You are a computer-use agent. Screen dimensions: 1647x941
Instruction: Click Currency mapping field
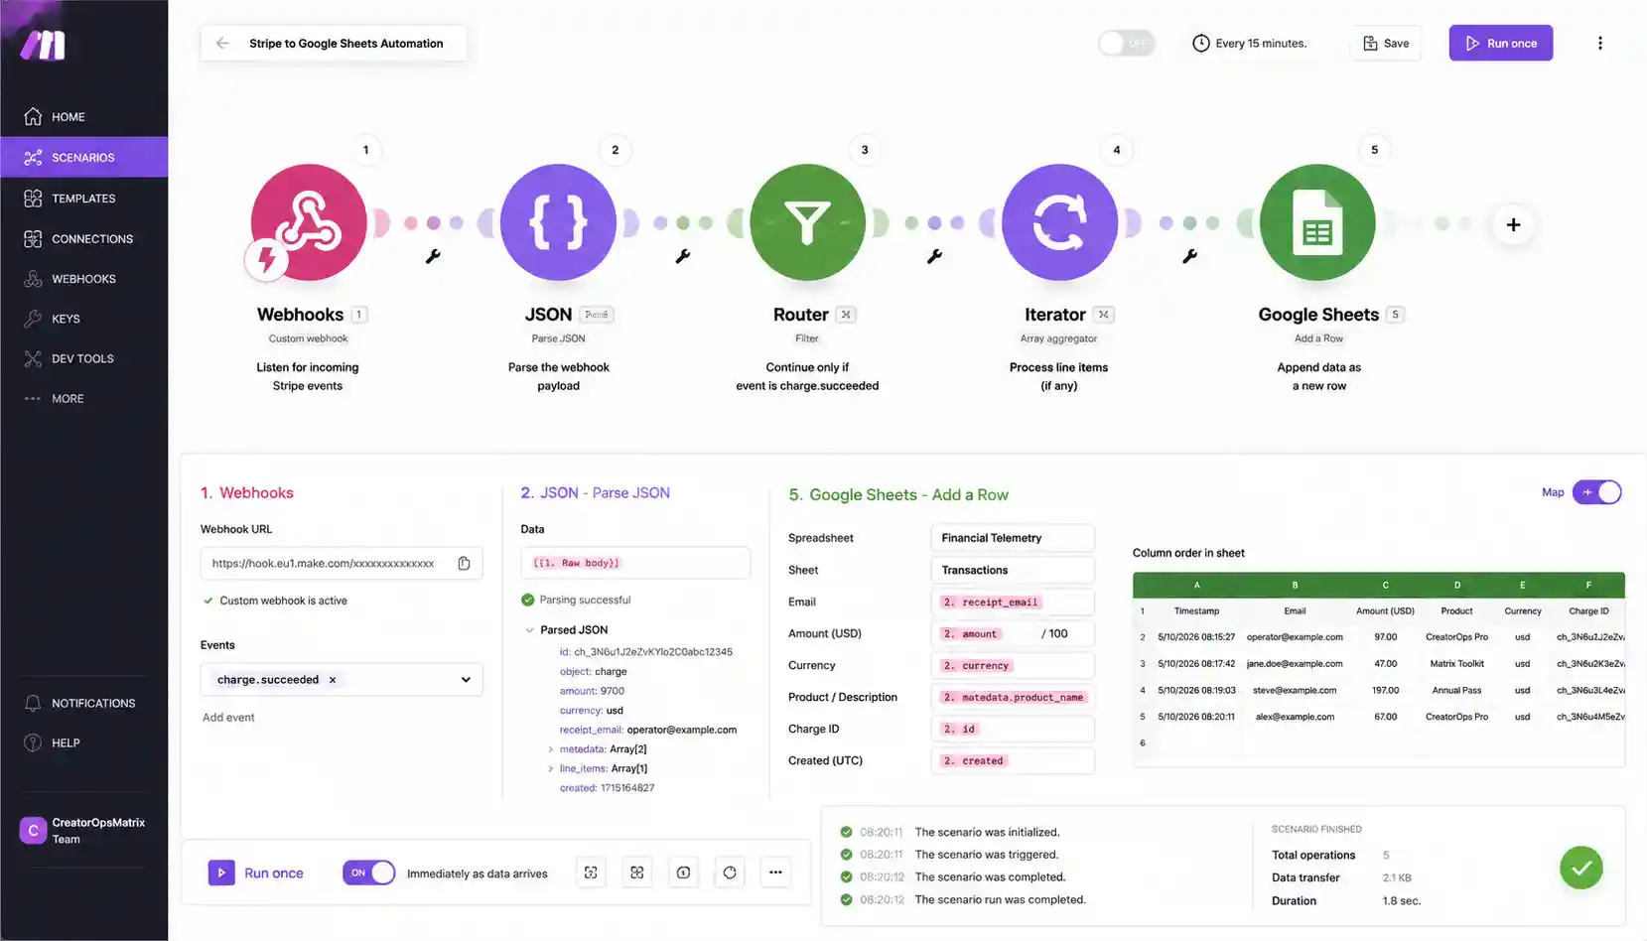click(1013, 665)
